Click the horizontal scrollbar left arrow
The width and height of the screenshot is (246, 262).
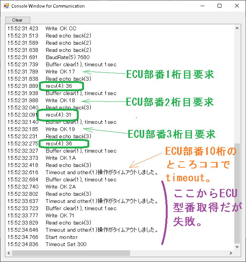pyautogui.click(x=9, y=253)
